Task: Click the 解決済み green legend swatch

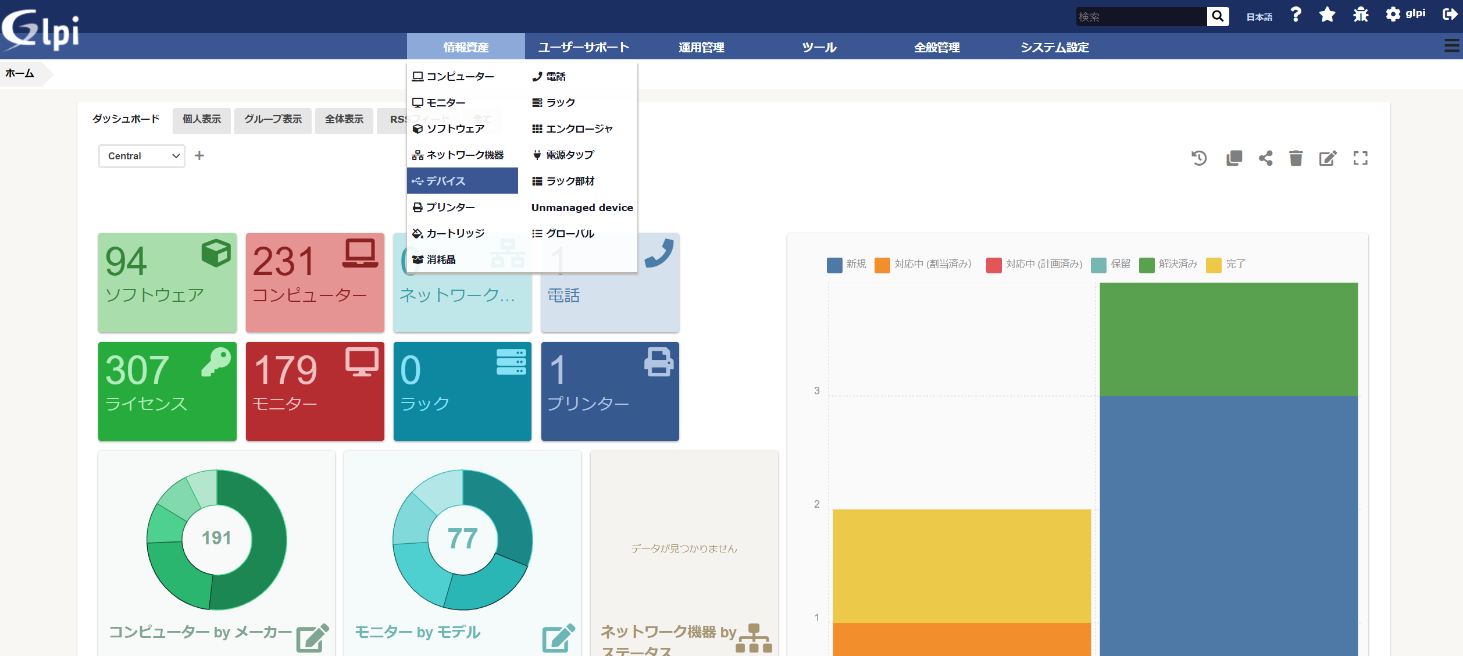Action: pos(1147,265)
